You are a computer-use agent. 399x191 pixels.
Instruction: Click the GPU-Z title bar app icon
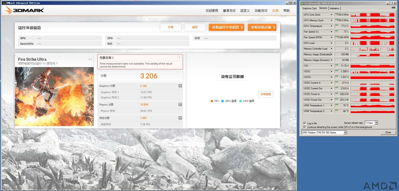[302, 3]
